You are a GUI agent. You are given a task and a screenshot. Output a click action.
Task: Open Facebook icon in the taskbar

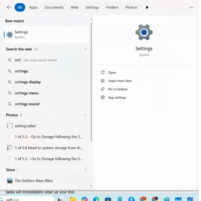[131, 199]
